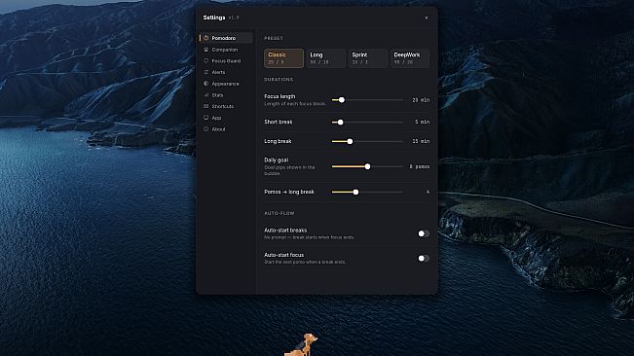
Task: Click the '8 pomos' daily goal value
Action: coord(420,166)
